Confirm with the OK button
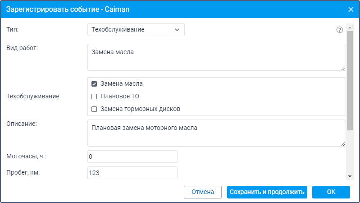Image resolution: width=360 pixels, height=203 pixels. [331, 192]
